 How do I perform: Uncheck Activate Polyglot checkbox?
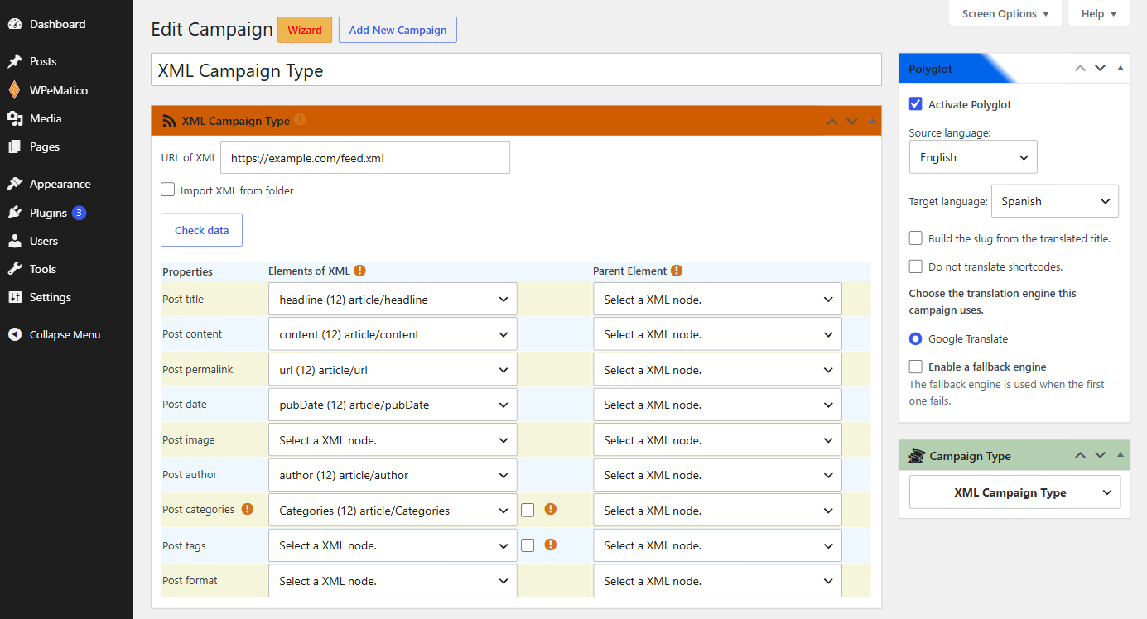916,104
